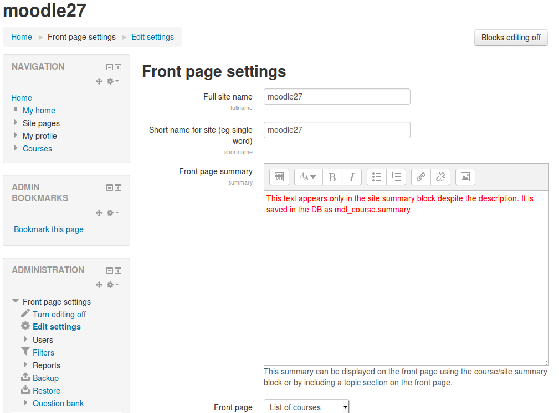Select Edit settings in Administration
The width and height of the screenshot is (559, 413).
tap(57, 327)
